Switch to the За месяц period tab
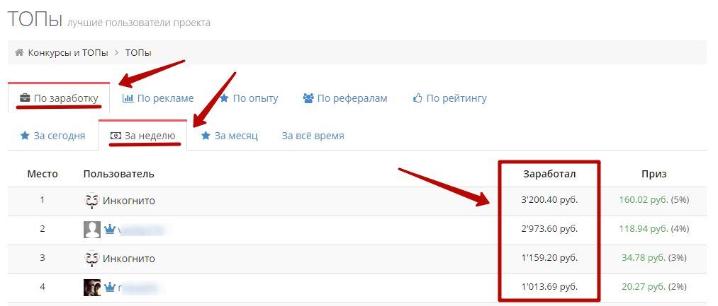The width and height of the screenshot is (718, 306). click(235, 136)
